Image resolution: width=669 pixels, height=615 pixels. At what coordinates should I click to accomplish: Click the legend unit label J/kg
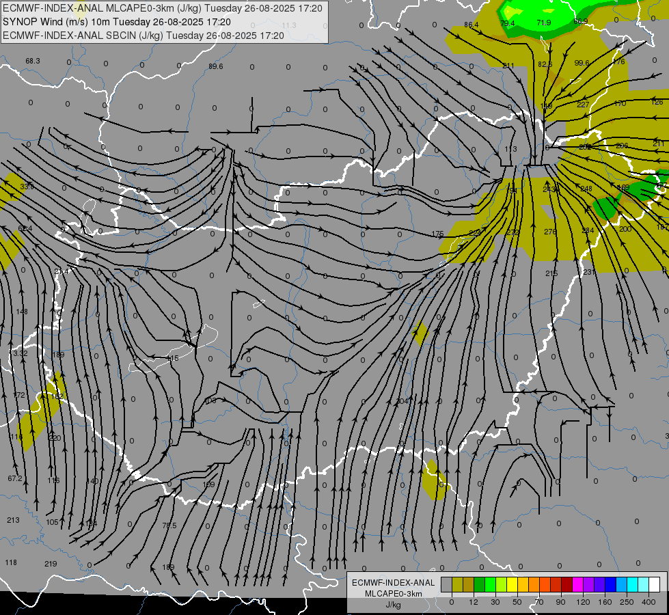pyautogui.click(x=393, y=605)
